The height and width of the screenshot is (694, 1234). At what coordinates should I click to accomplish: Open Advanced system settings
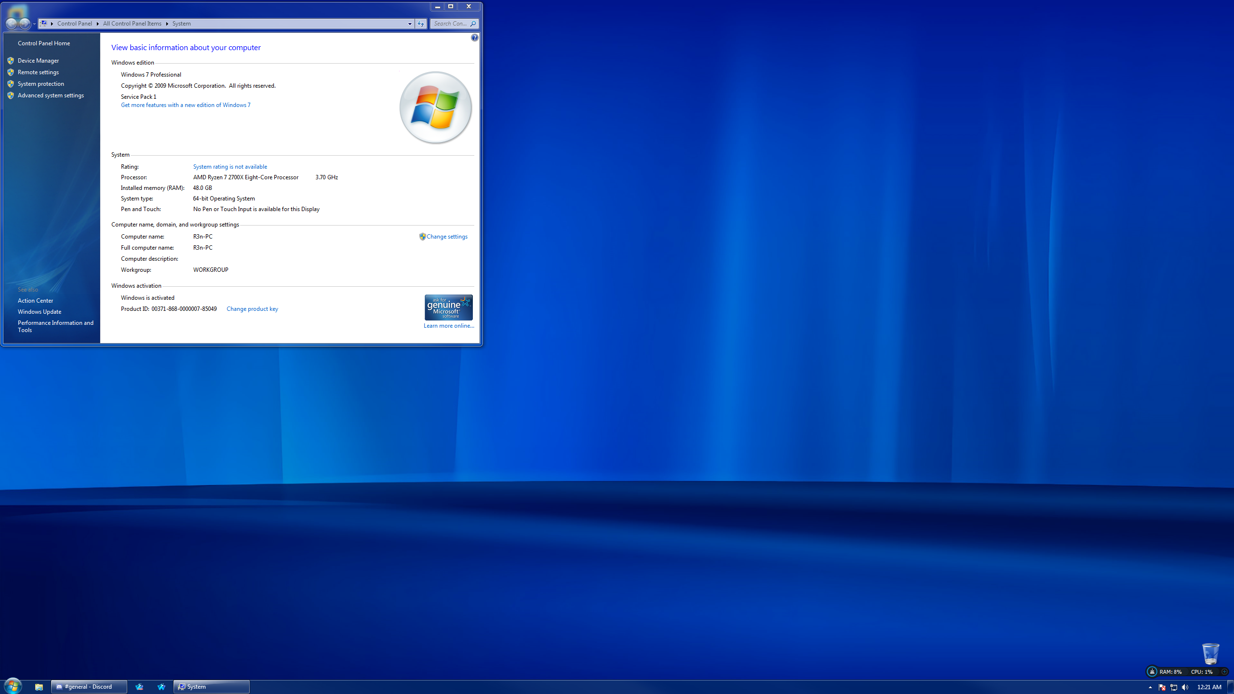tap(51, 95)
